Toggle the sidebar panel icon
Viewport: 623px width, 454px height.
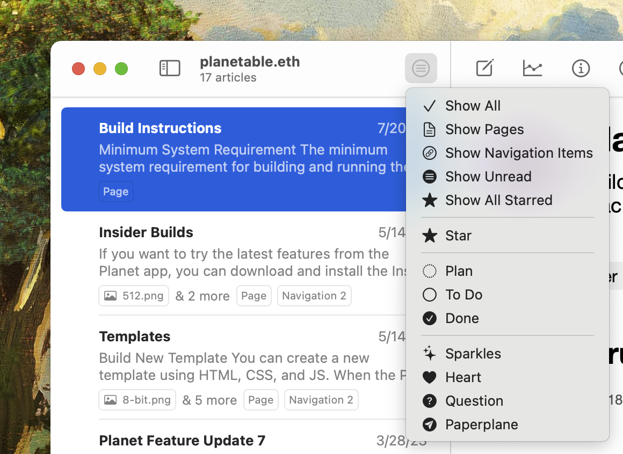coord(170,68)
